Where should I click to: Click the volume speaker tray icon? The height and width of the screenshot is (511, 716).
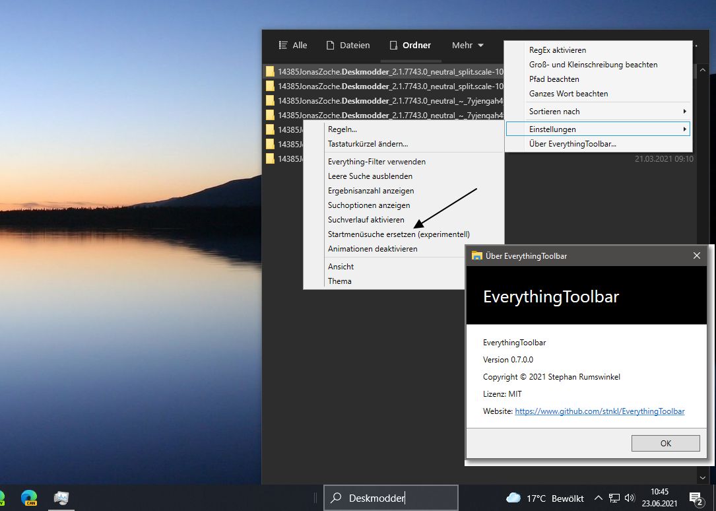630,498
